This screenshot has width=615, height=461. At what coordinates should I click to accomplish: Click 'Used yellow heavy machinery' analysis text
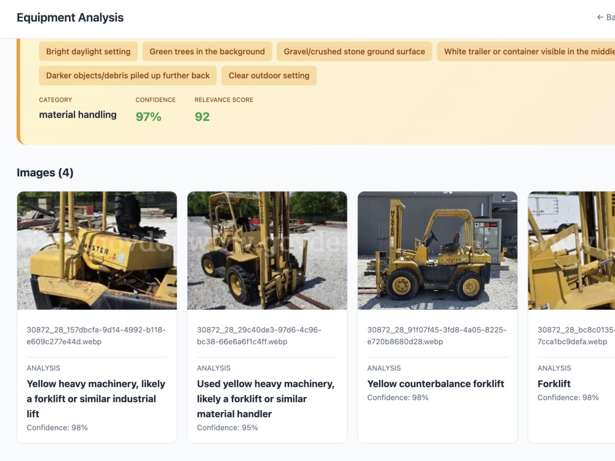(x=266, y=399)
